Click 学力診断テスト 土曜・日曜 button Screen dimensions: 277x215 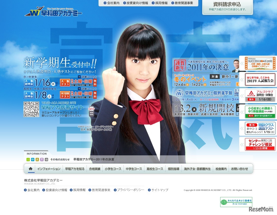78,95
